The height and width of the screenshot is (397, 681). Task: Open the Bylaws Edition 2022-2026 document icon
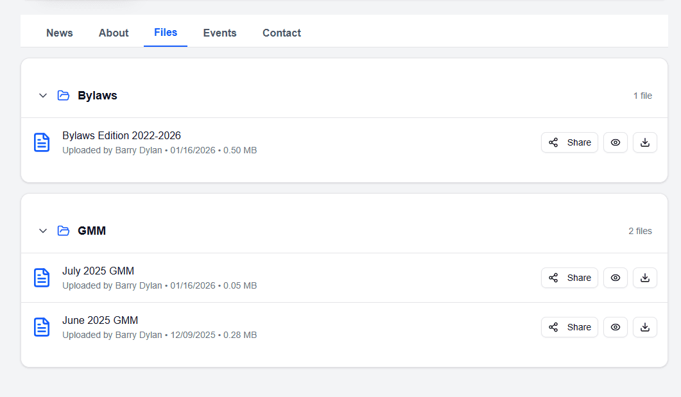(42, 142)
